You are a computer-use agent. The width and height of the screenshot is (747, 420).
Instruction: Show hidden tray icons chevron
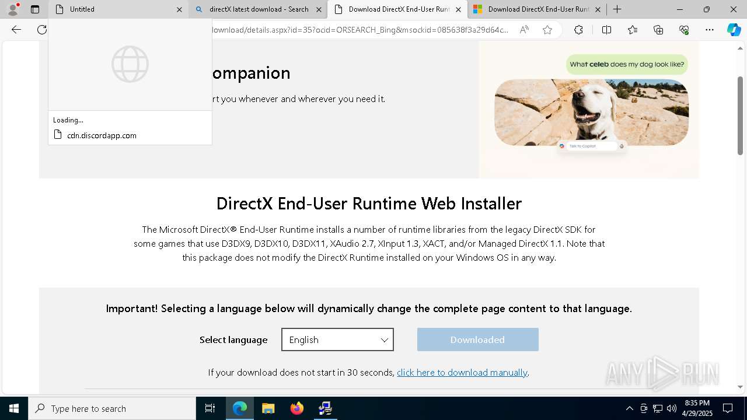pyautogui.click(x=629, y=408)
